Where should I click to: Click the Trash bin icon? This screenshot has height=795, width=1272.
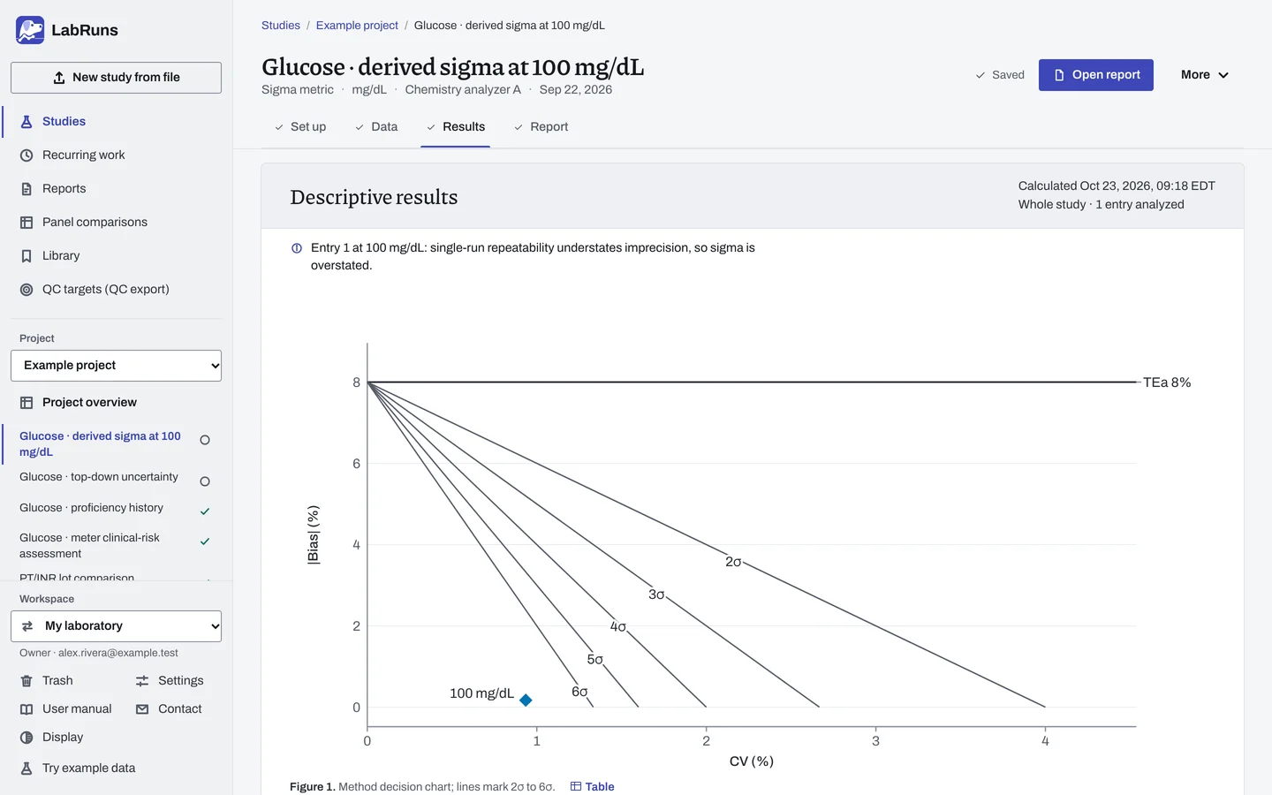[x=26, y=681]
